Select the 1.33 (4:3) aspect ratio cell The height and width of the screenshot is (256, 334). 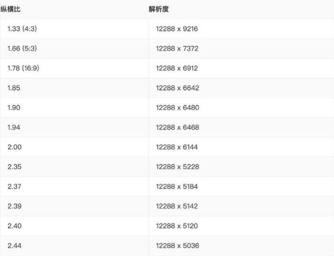coord(22,29)
